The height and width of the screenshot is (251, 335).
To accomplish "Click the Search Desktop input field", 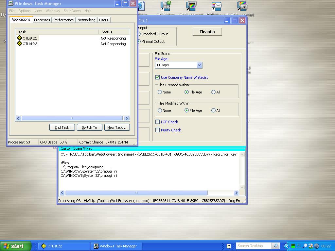I will (254, 246).
